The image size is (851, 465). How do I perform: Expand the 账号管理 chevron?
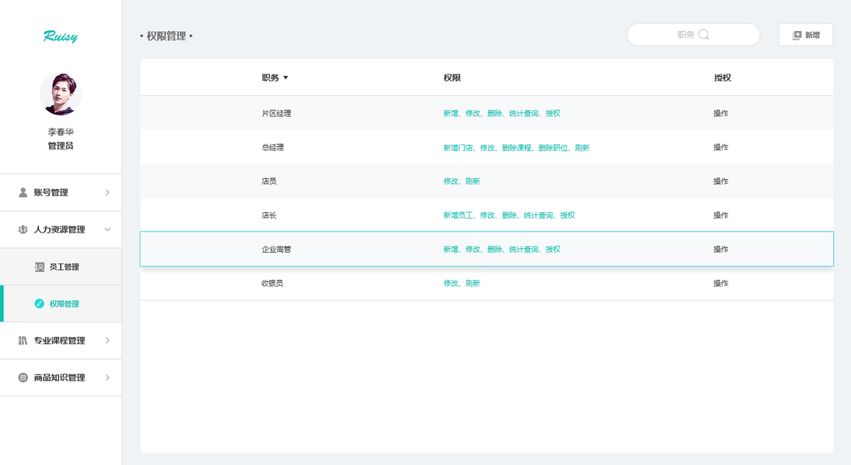tap(107, 192)
